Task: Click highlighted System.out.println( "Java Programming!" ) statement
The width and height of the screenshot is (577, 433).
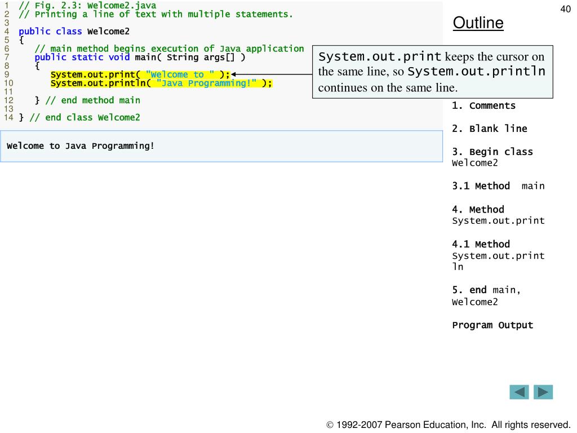Action: 162,83
